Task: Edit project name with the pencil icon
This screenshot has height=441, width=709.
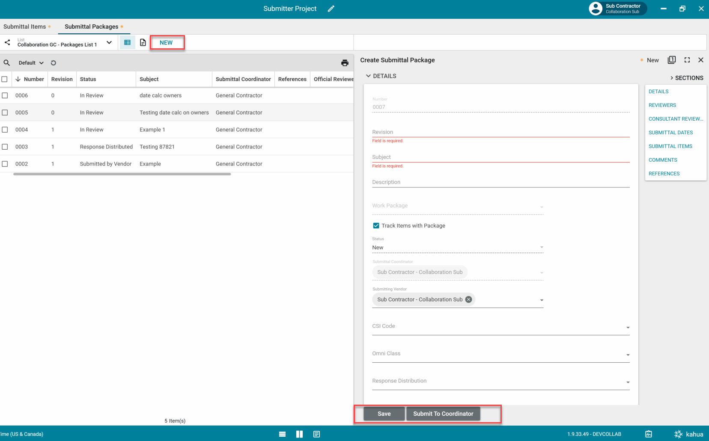Action: 331,9
